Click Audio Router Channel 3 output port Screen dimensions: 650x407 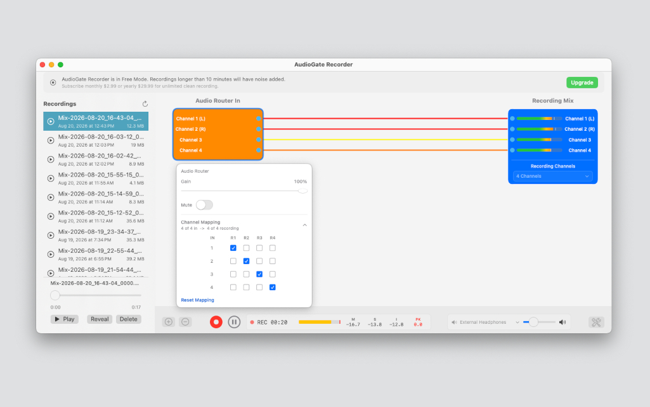(x=258, y=140)
